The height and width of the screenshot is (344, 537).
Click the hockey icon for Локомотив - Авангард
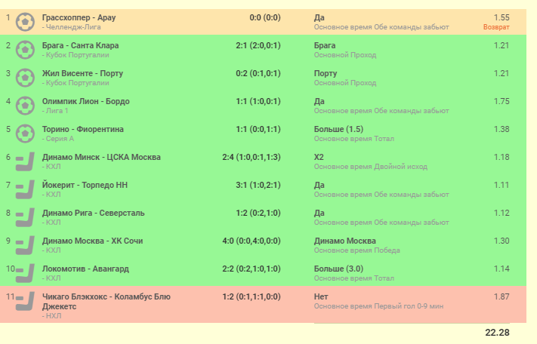point(25,273)
